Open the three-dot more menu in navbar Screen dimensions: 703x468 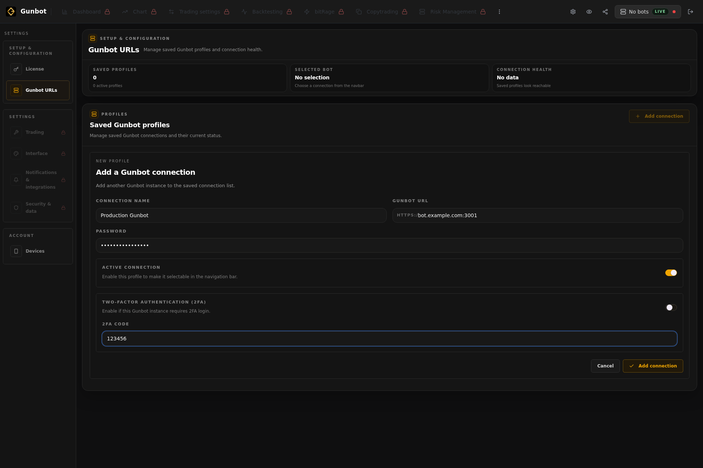pyautogui.click(x=499, y=12)
